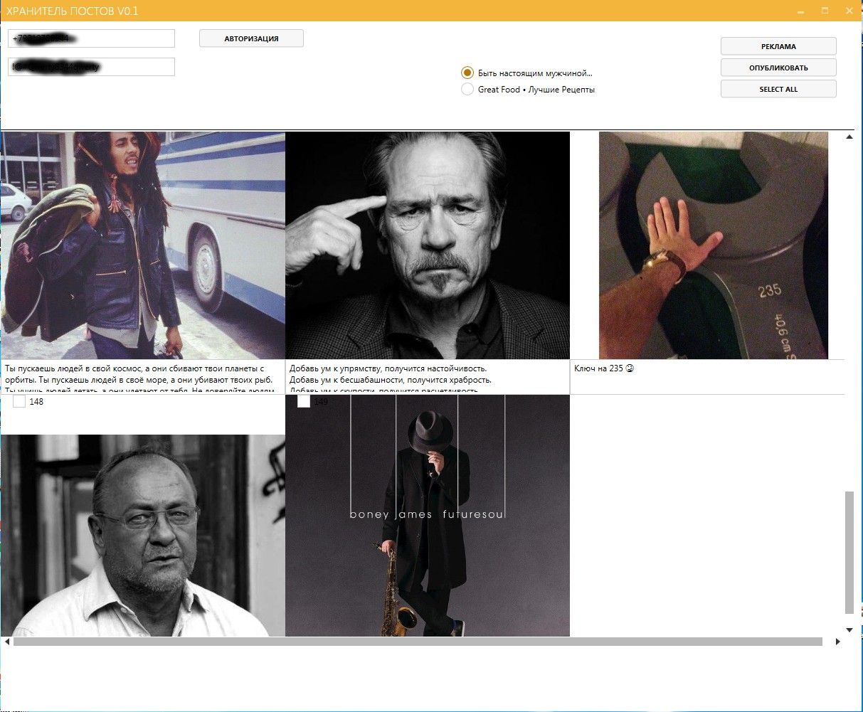
Task: Click the horizontal scrollbar left arrow
Action: click(7, 642)
